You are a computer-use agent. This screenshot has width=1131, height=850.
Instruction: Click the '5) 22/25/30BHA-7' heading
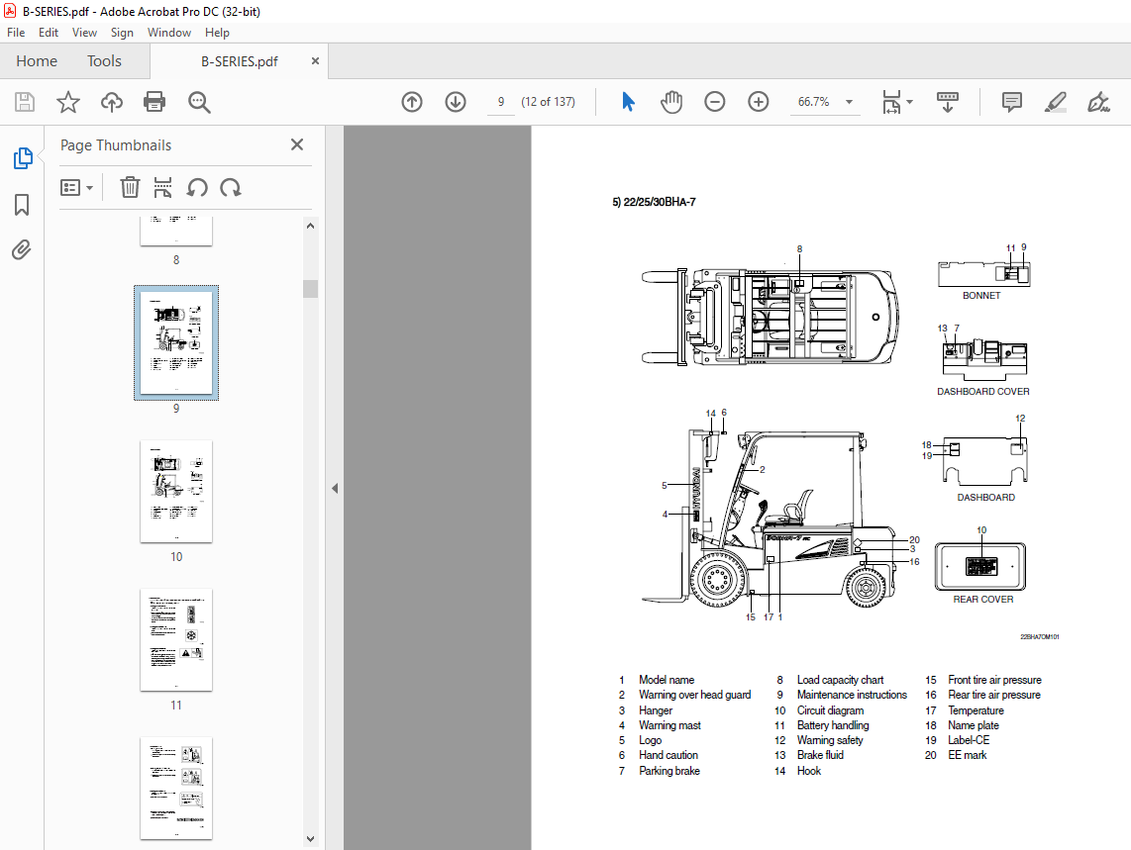[655, 202]
